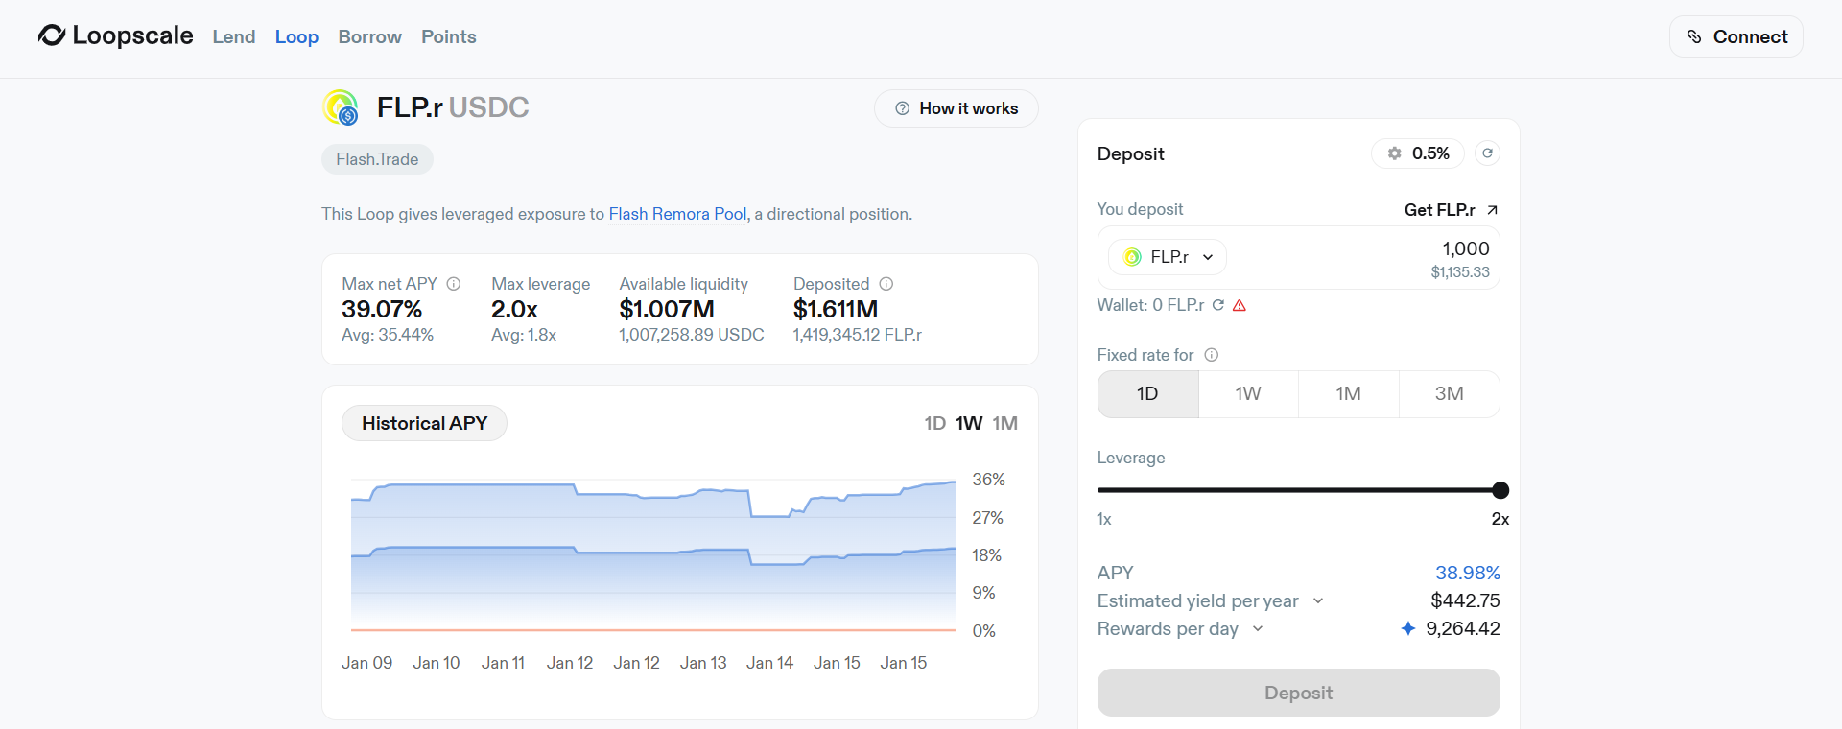This screenshot has height=729, width=1842.
Task: Click the FLP.r USDC token pair icon
Action: [341, 107]
